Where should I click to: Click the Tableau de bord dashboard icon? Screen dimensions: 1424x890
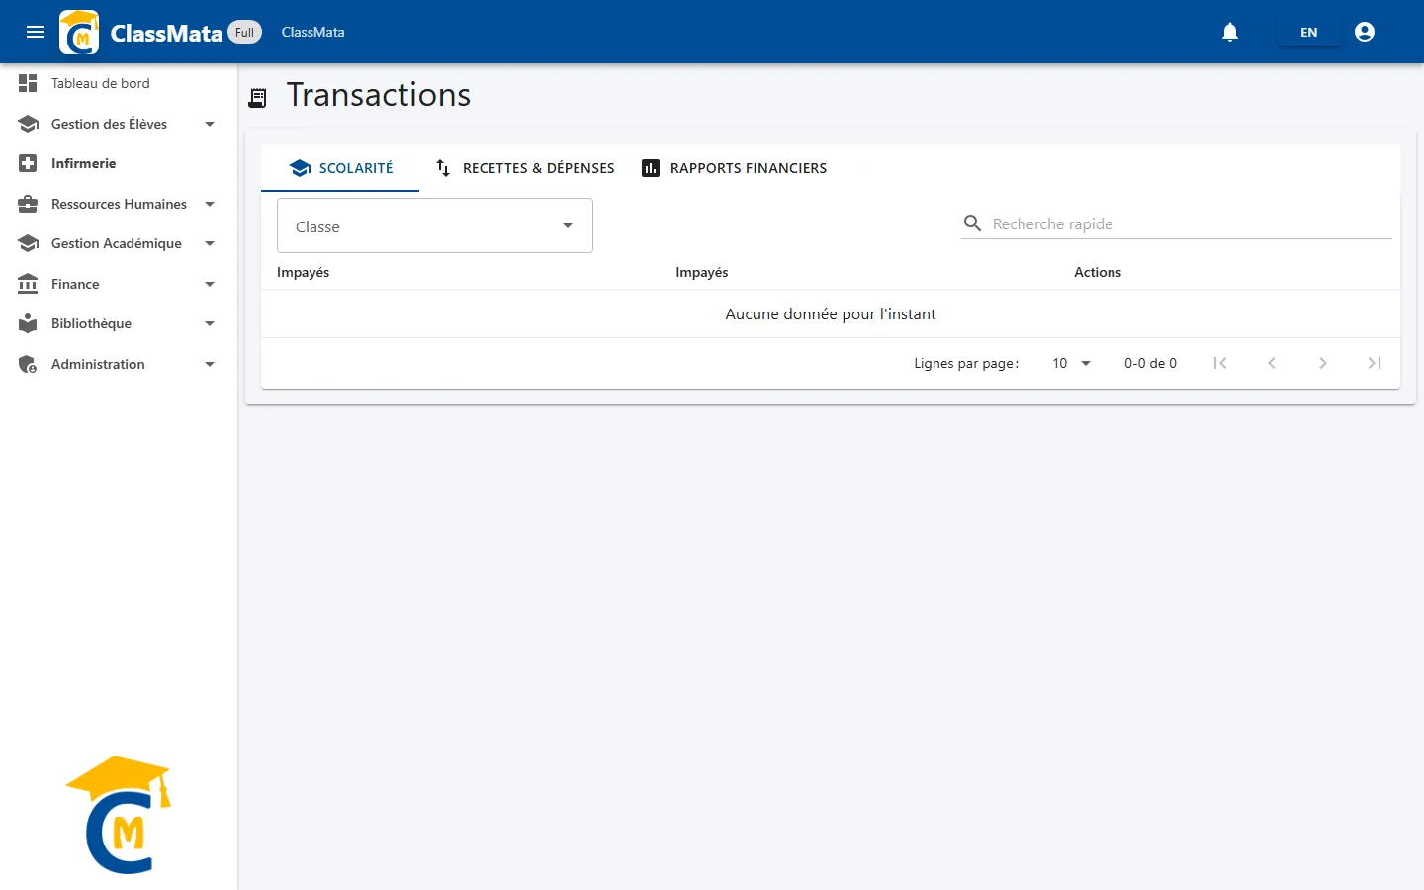[x=28, y=83]
